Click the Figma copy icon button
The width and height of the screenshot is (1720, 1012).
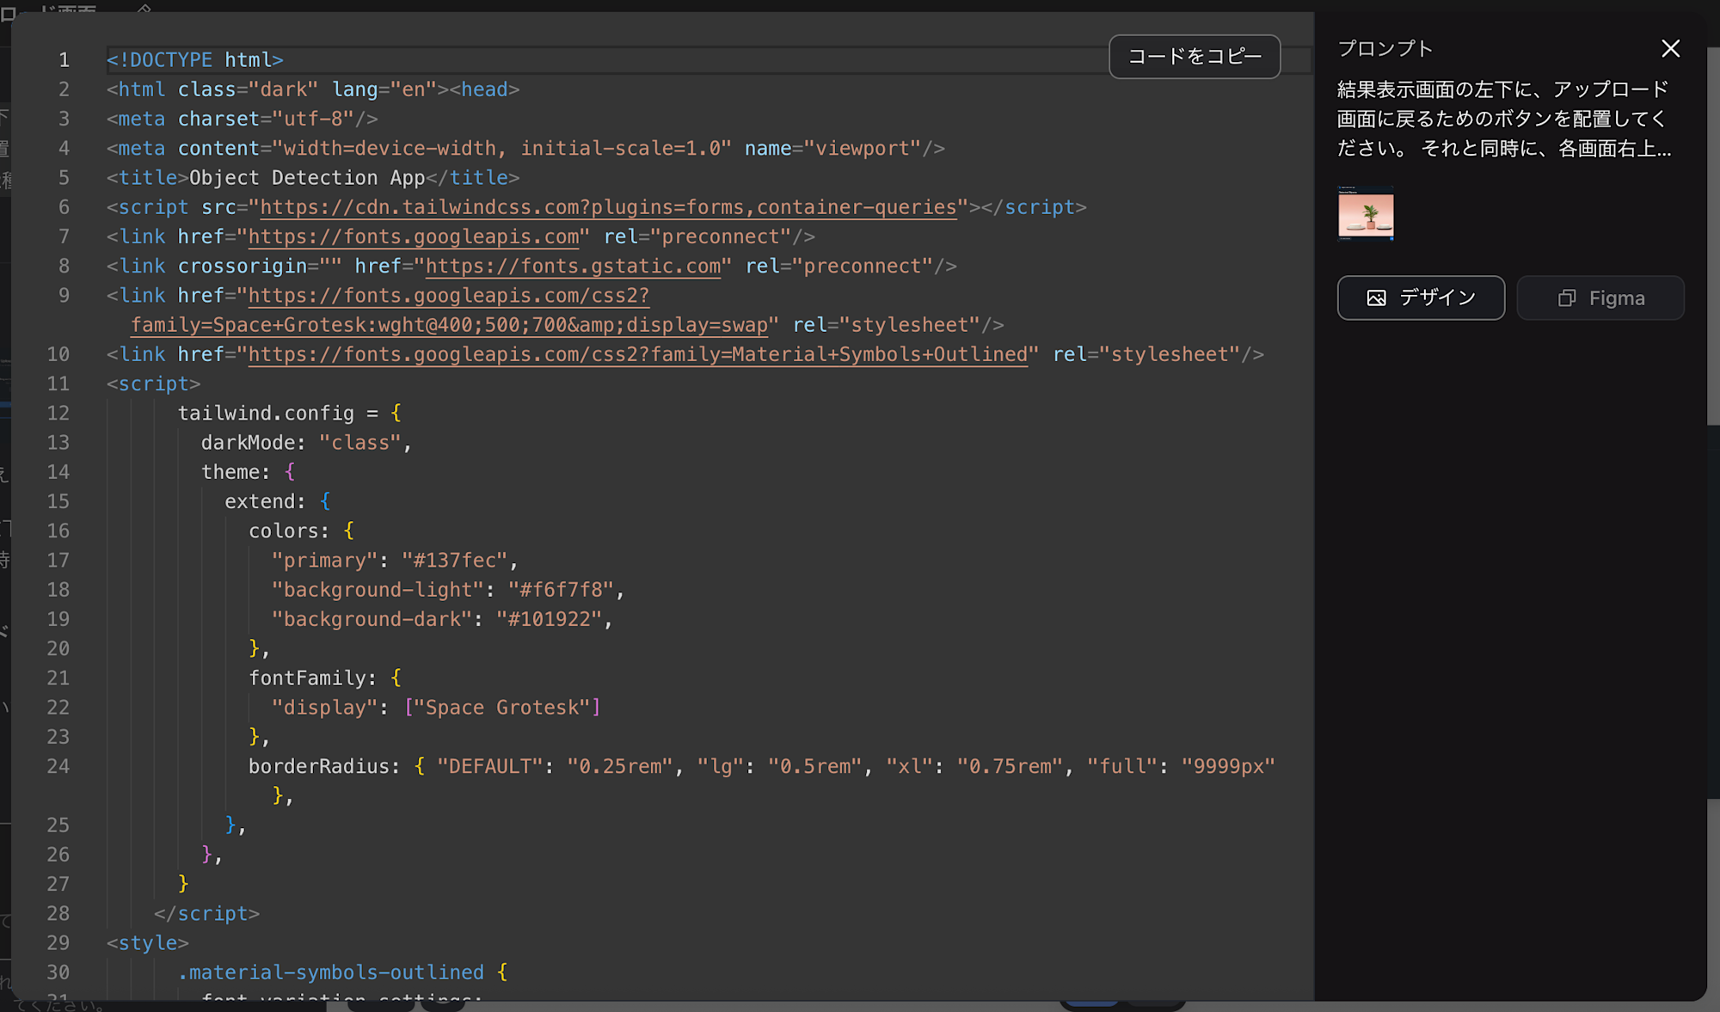(x=1600, y=297)
